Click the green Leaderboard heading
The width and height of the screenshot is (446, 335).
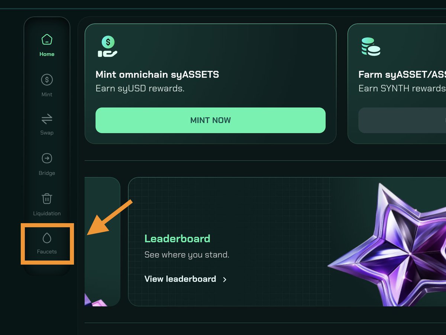(177, 238)
